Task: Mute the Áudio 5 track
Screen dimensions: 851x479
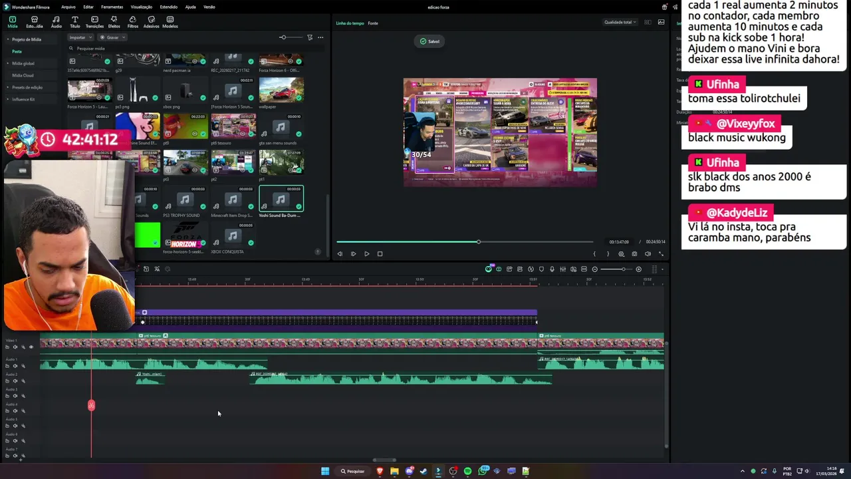Action: pyautogui.click(x=15, y=426)
